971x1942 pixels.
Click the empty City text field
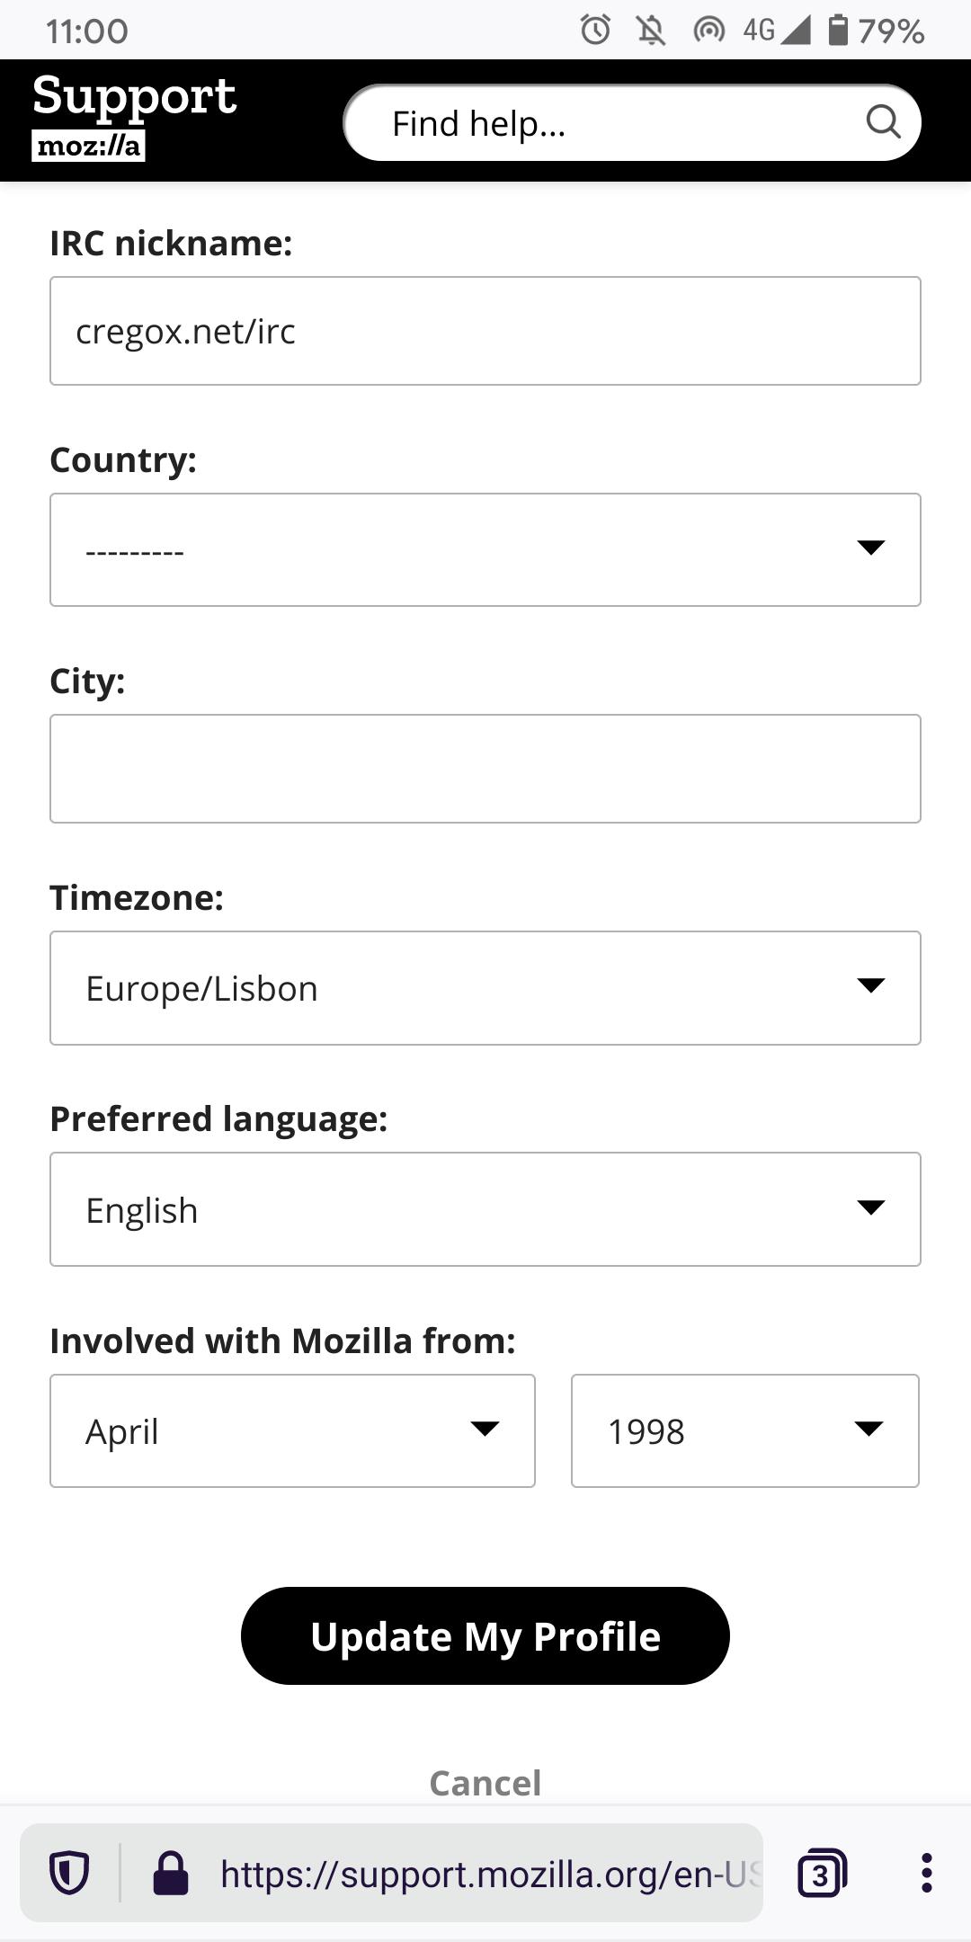click(x=485, y=769)
